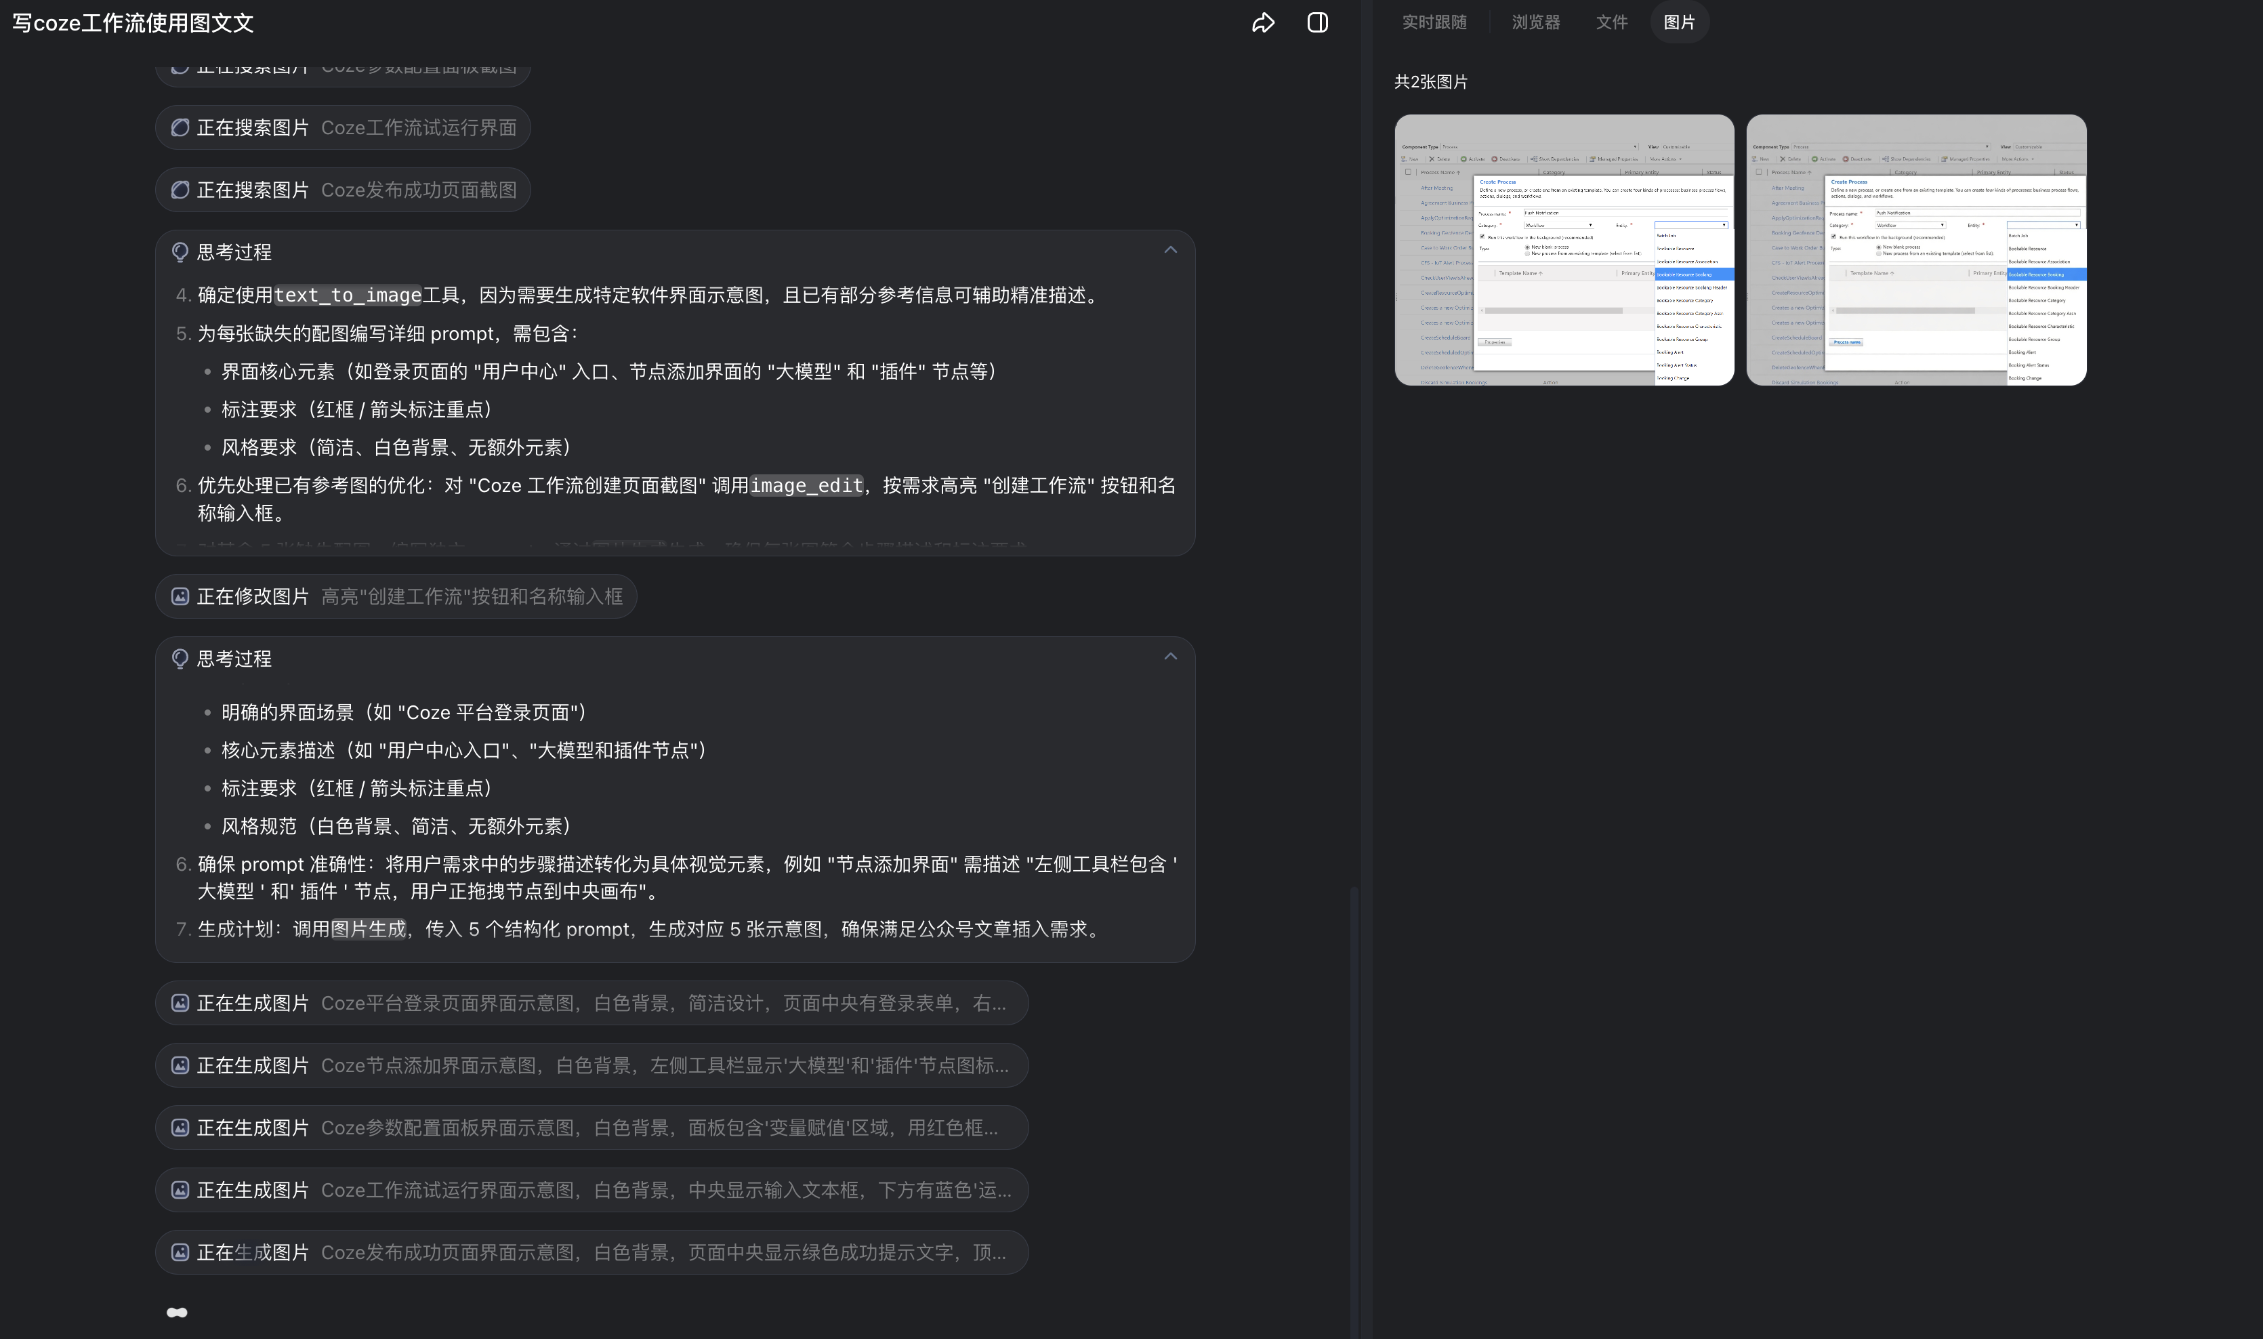
Task: Switch to the 实时跟随 tab
Action: (x=1434, y=22)
